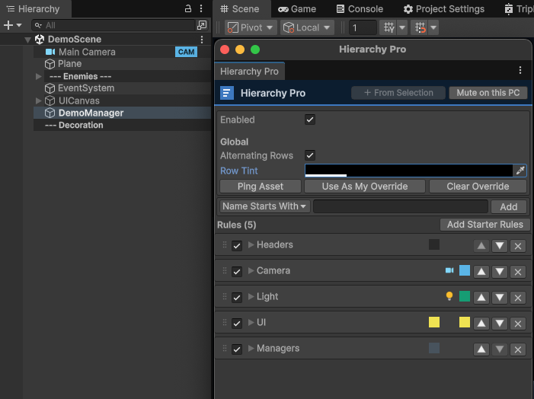The image size is (534, 399).
Task: Click the cube icon of UICanvas object
Action: click(50, 101)
